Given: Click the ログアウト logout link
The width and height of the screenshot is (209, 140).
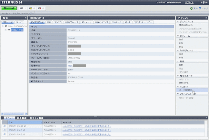Looking at the screenshot, I should [x=189, y=2].
